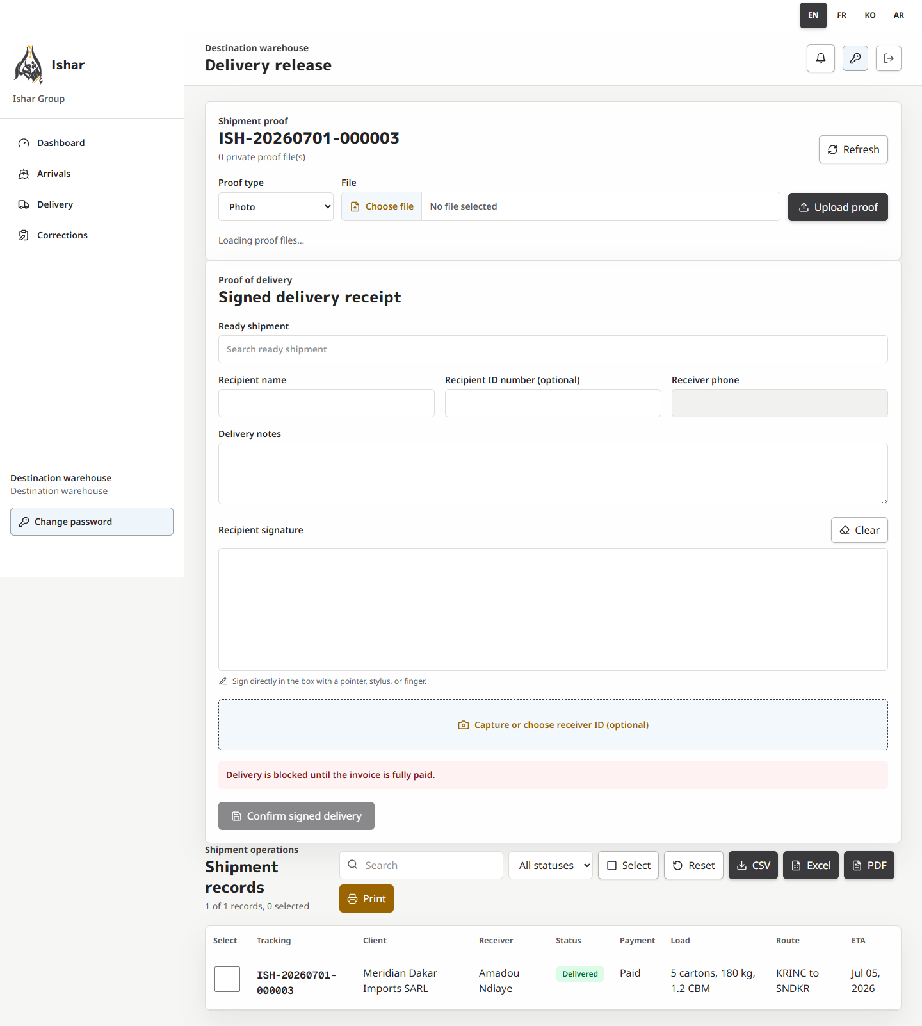This screenshot has width=922, height=1026.
Task: Click load 5 cartons, 180 kg cell
Action: pos(713,980)
